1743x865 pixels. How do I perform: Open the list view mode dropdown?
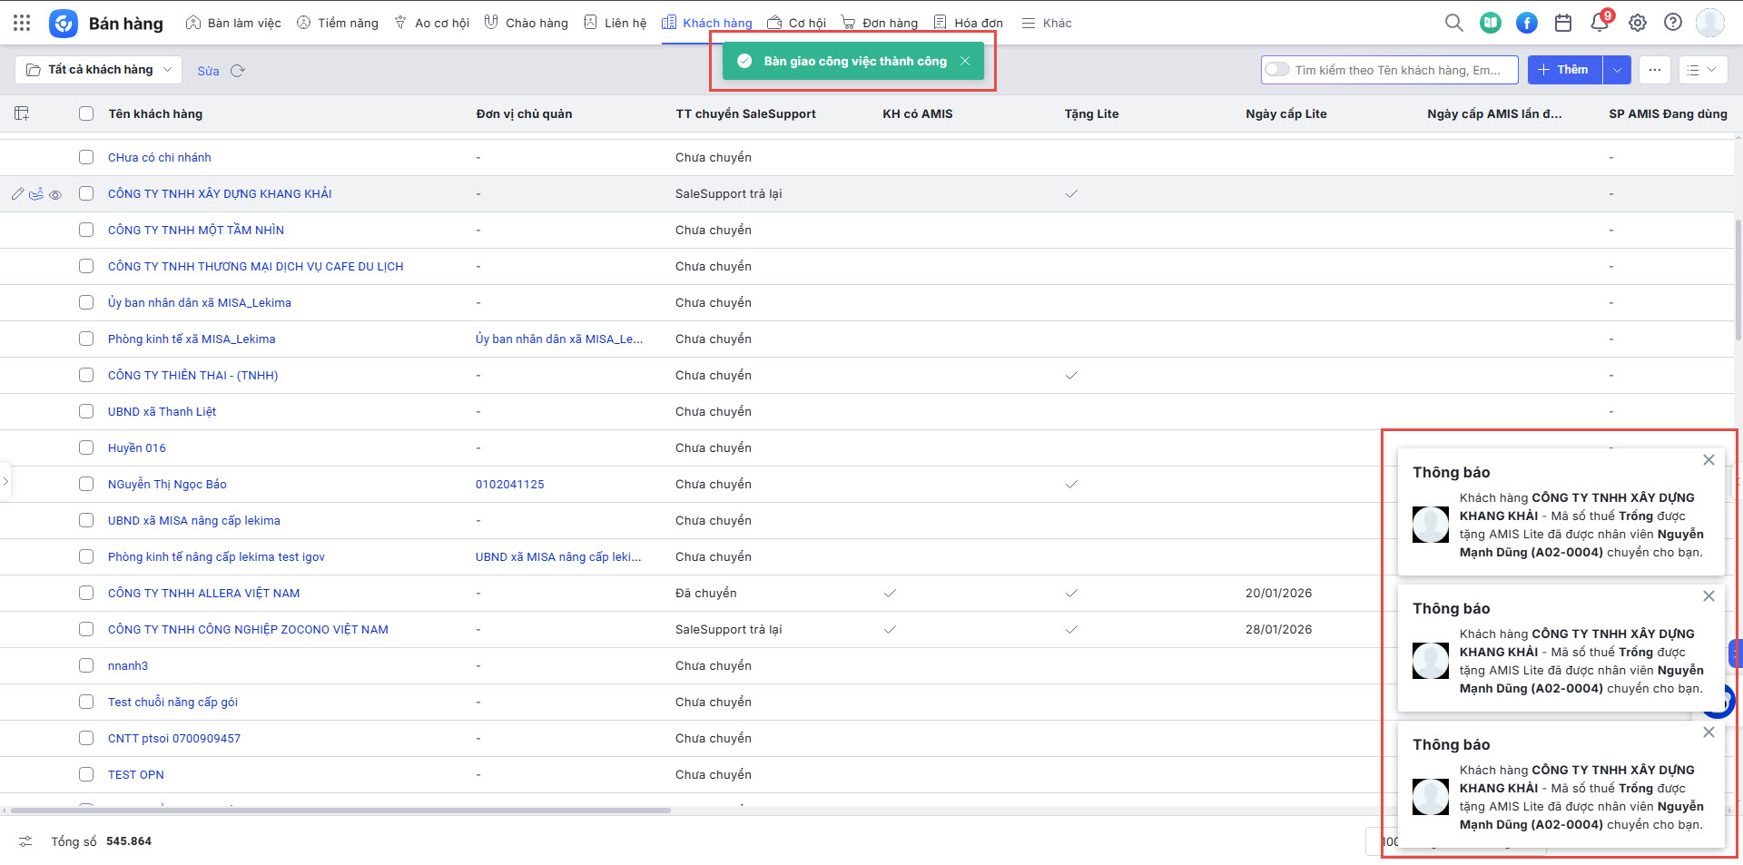[x=1702, y=70]
